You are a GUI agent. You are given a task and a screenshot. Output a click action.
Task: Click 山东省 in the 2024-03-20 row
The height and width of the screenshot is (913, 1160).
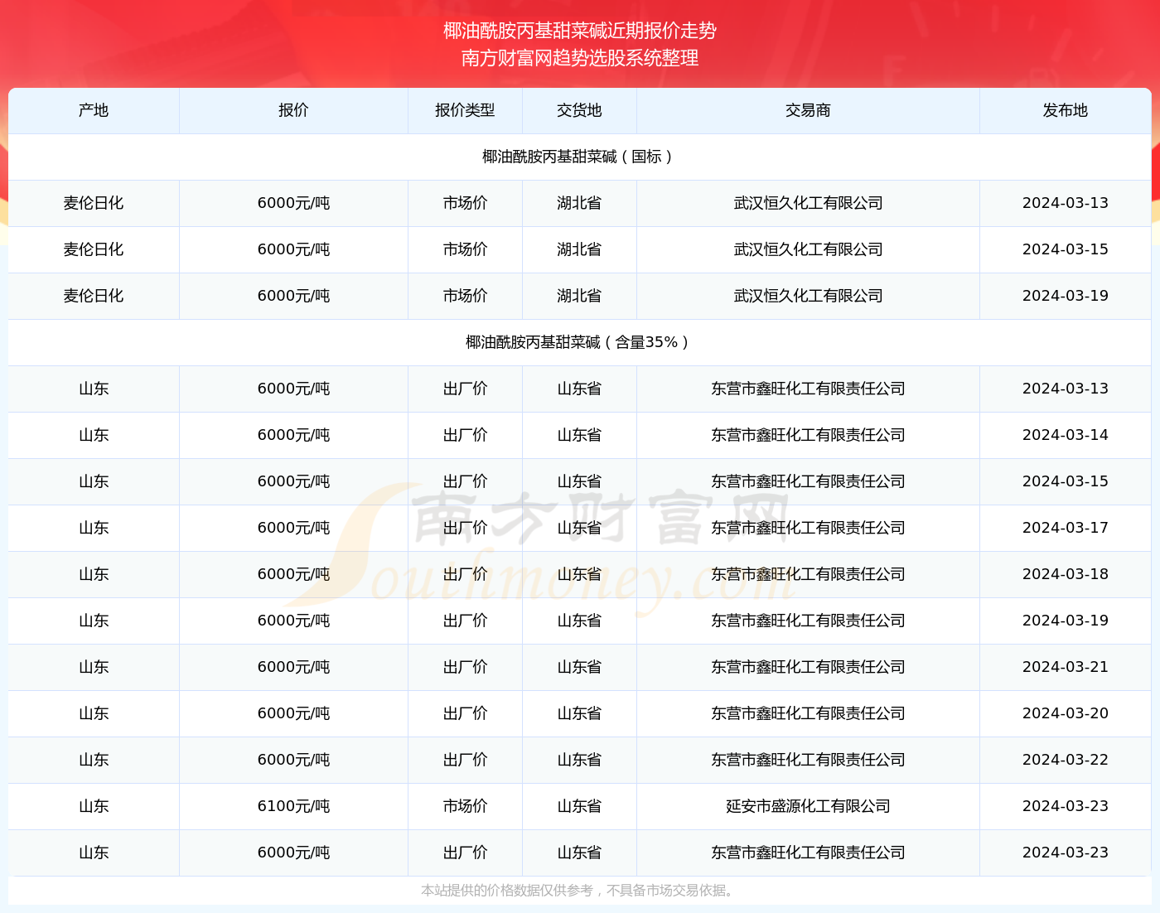click(579, 713)
